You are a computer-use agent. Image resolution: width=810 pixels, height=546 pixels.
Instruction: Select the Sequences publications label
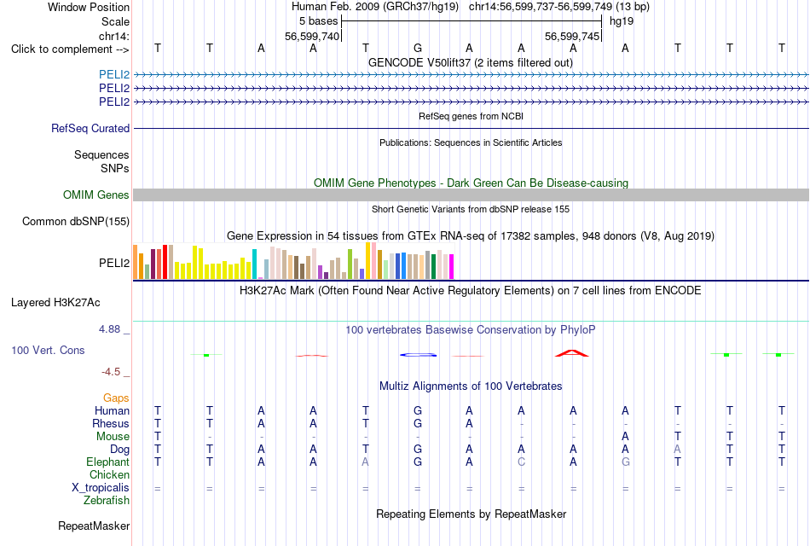click(101, 154)
